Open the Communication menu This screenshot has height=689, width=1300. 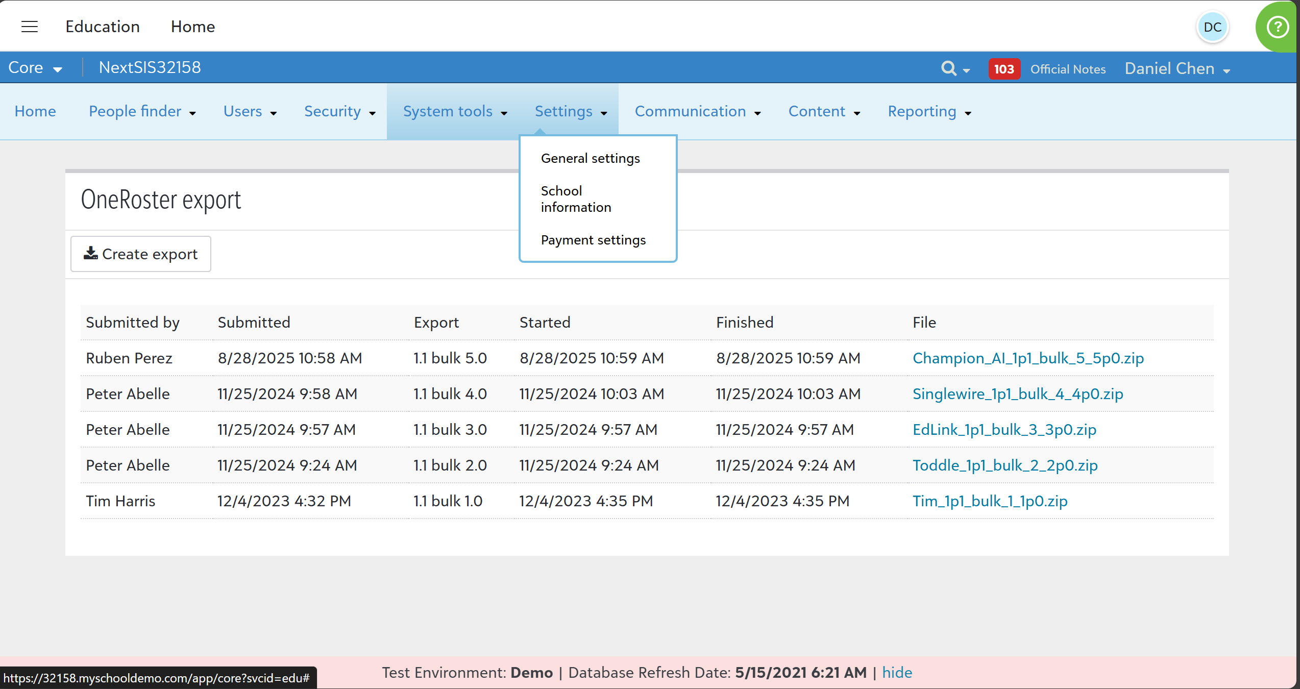(x=697, y=111)
